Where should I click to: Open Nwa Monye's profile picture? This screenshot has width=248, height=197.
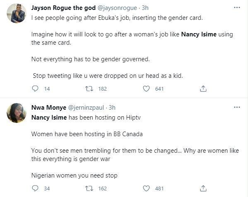[17, 113]
